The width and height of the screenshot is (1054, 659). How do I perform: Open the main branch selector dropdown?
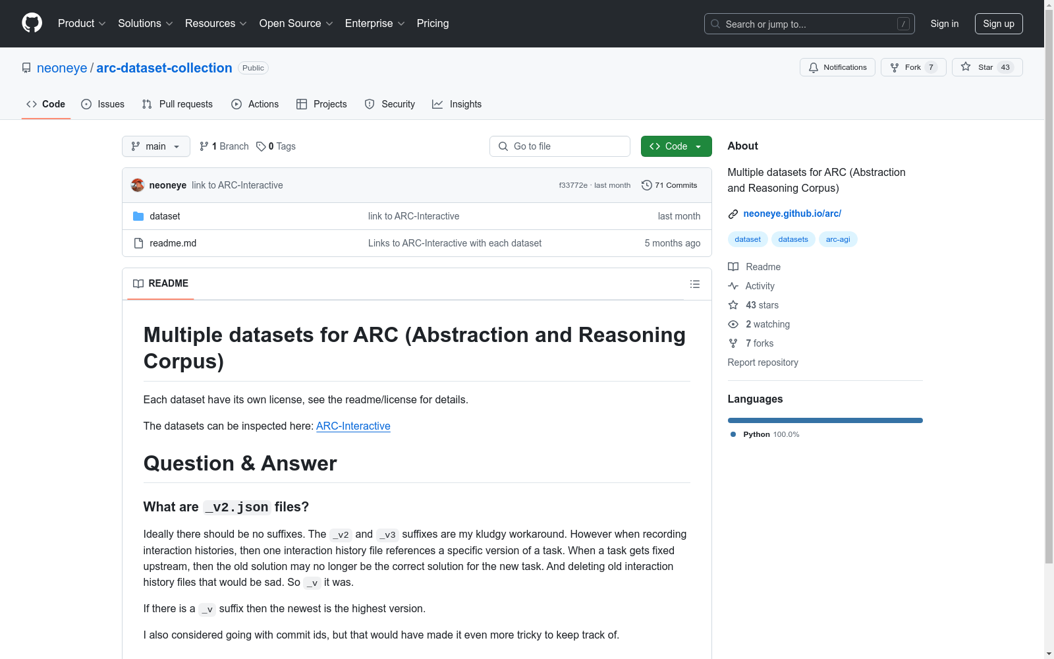pos(156,146)
